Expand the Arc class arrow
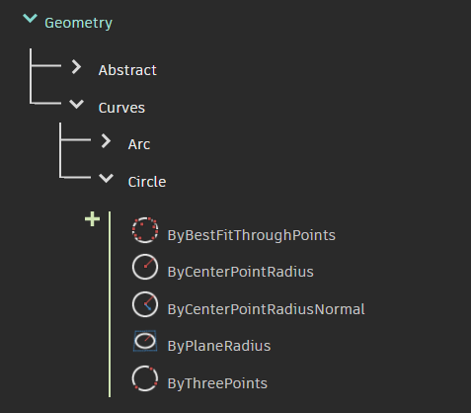The height and width of the screenshot is (413, 471). (x=106, y=141)
